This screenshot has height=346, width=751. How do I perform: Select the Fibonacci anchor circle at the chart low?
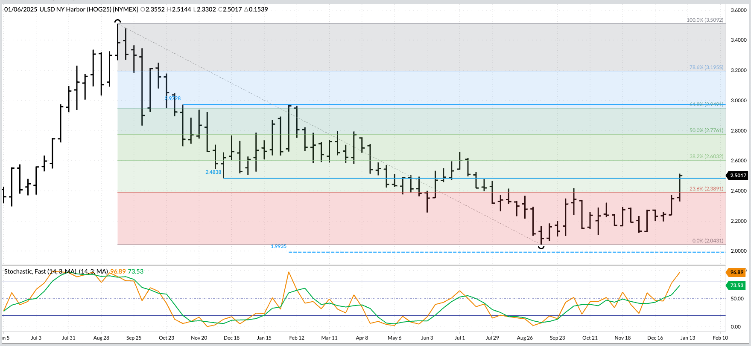[x=541, y=246]
